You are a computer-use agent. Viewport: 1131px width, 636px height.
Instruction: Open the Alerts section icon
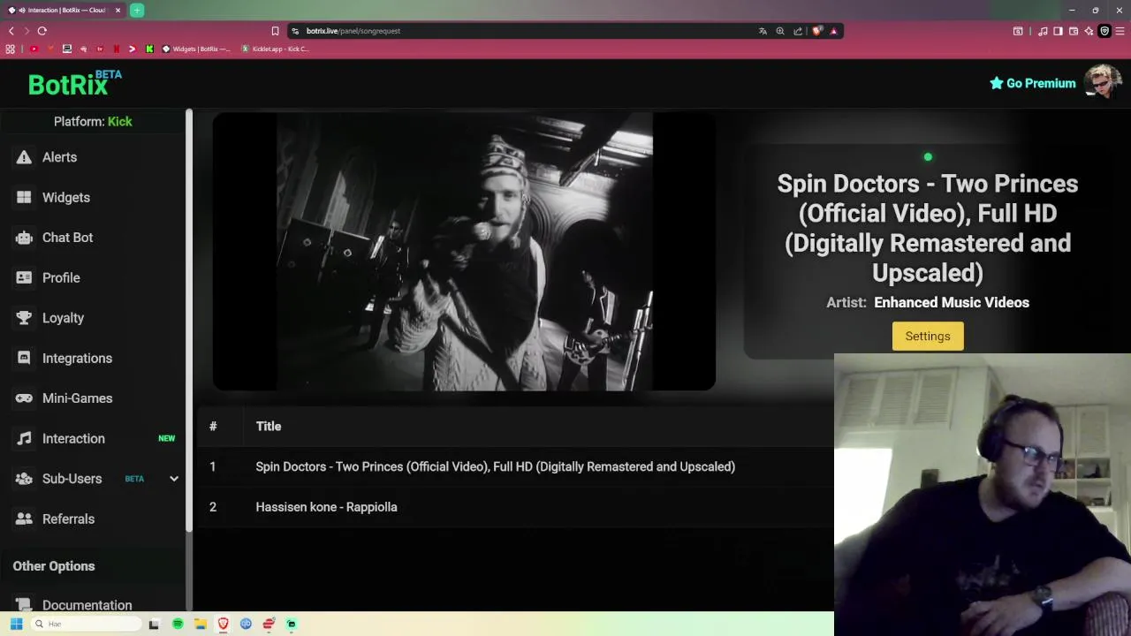click(x=24, y=157)
